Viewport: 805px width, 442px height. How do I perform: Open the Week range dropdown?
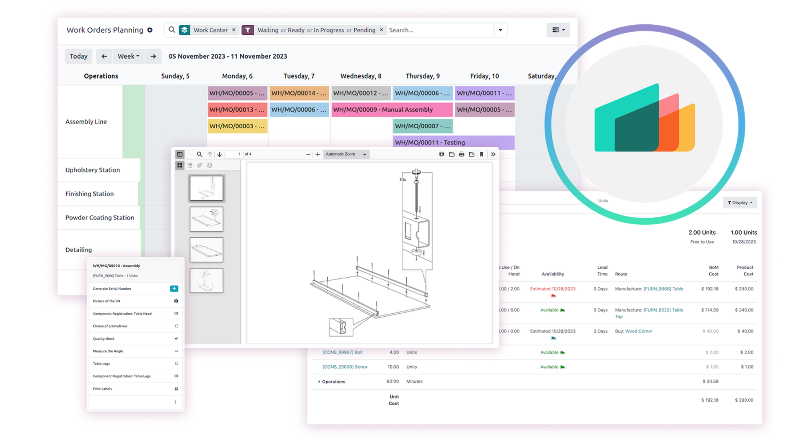(x=128, y=56)
